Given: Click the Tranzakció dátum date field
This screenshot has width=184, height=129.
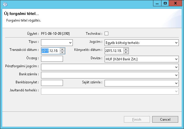Looking at the screenshot, I should [x=50, y=51].
